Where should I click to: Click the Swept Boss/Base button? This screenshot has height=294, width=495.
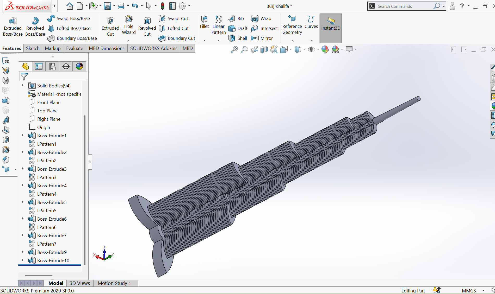69,18
